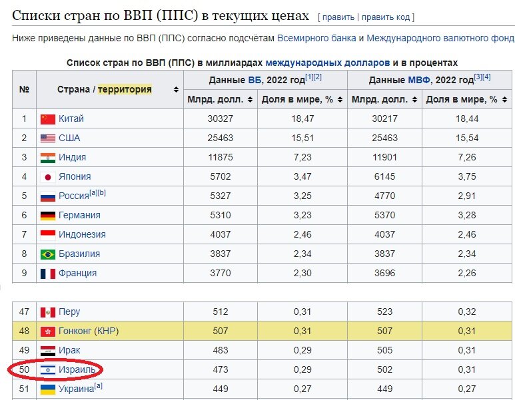Select Israel's World Bank value 473

(221, 369)
